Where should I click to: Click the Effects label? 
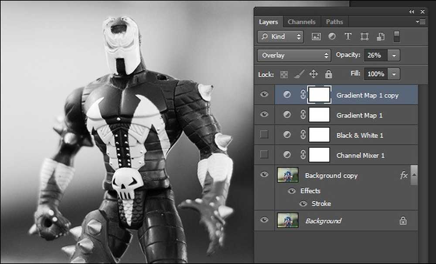tap(310, 191)
